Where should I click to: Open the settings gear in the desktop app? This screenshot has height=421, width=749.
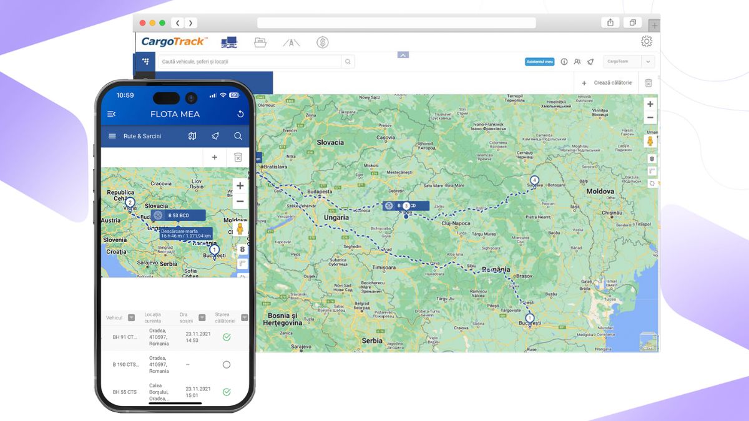point(647,41)
